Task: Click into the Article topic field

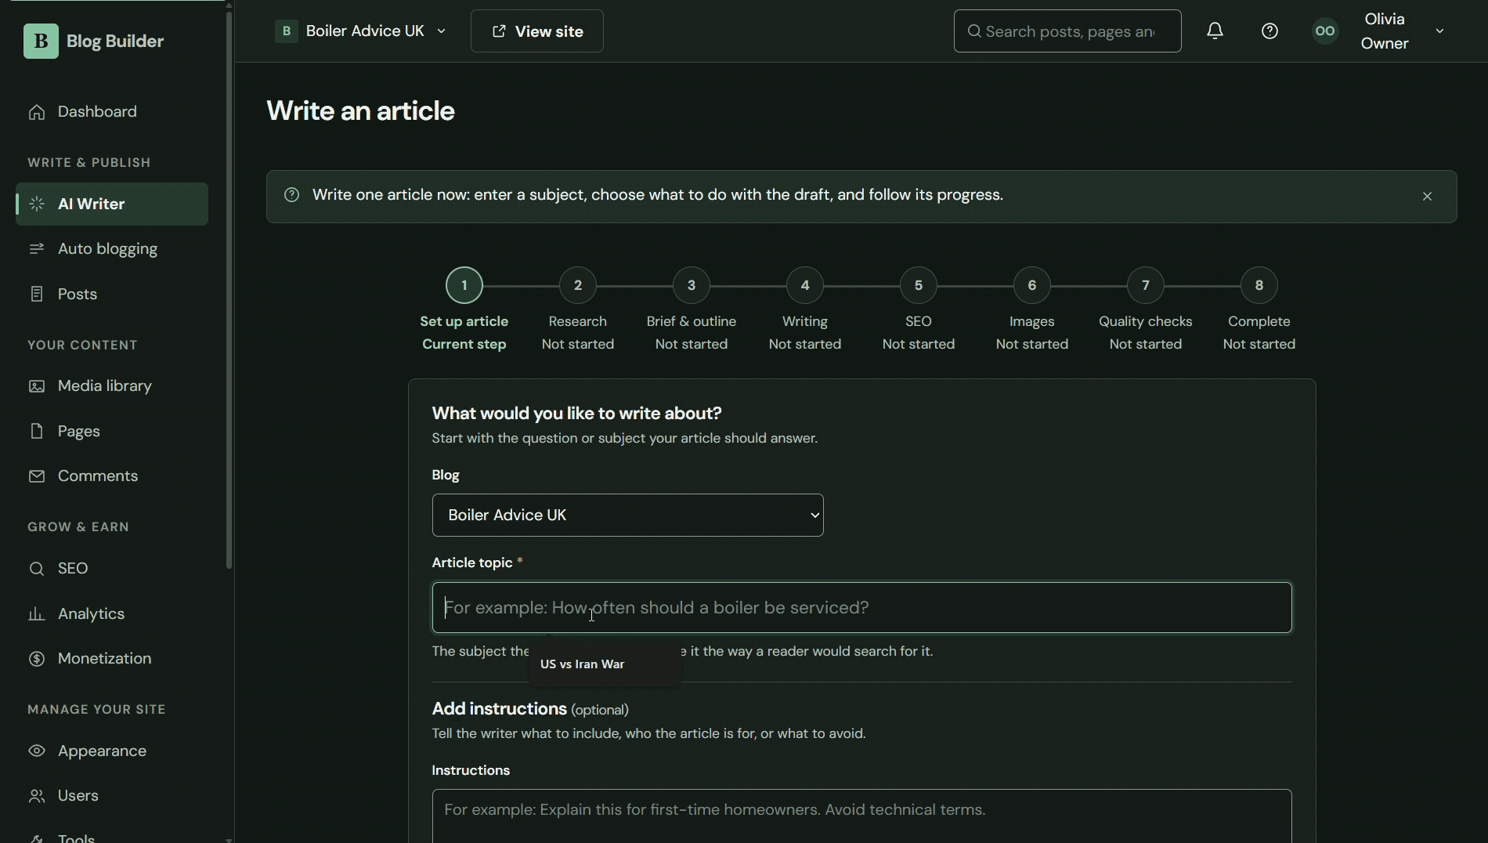Action: (x=862, y=608)
